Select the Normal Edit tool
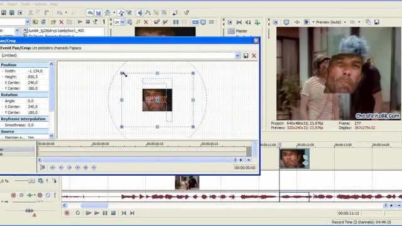The width and height of the screenshot is (402, 226). (140, 13)
